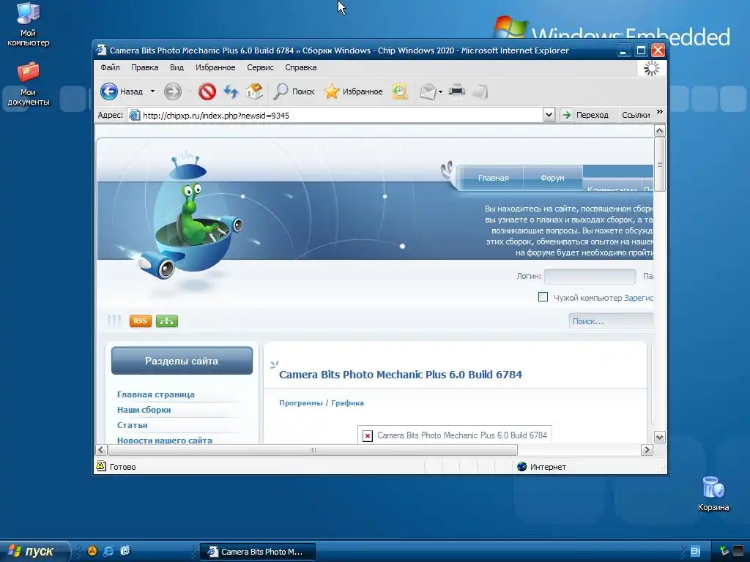Open the Вид menu
The height and width of the screenshot is (562, 750).
pyautogui.click(x=177, y=67)
